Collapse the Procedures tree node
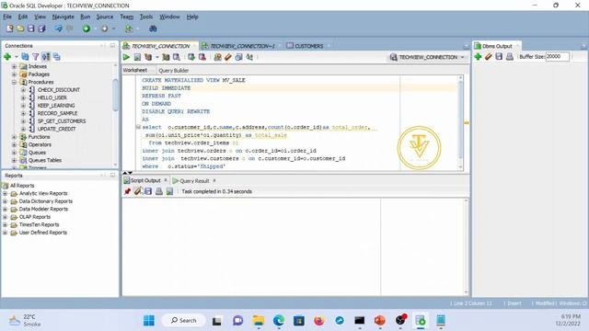The height and width of the screenshot is (331, 589). [15, 82]
